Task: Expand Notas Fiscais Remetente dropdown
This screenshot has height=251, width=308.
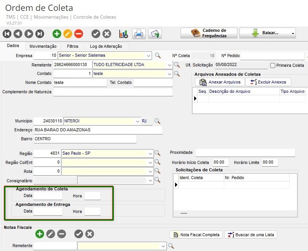Action: point(163,246)
